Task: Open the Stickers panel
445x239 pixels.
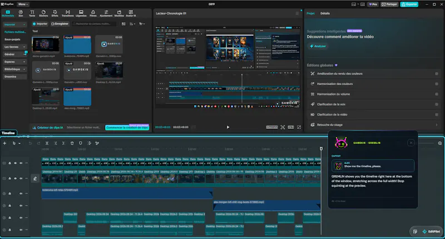Action: tap(43, 13)
